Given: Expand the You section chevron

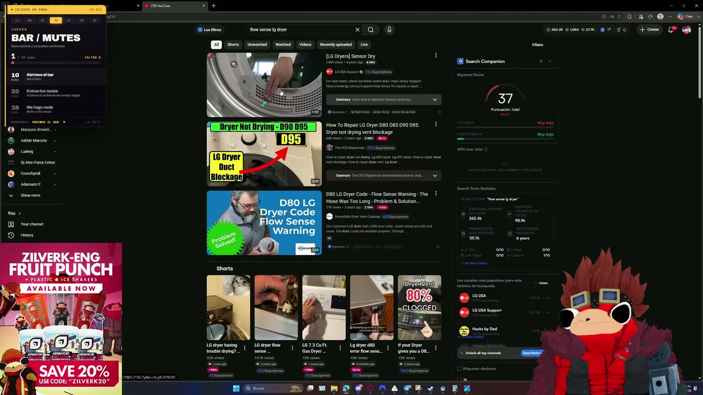Looking at the screenshot, I should (x=19, y=213).
